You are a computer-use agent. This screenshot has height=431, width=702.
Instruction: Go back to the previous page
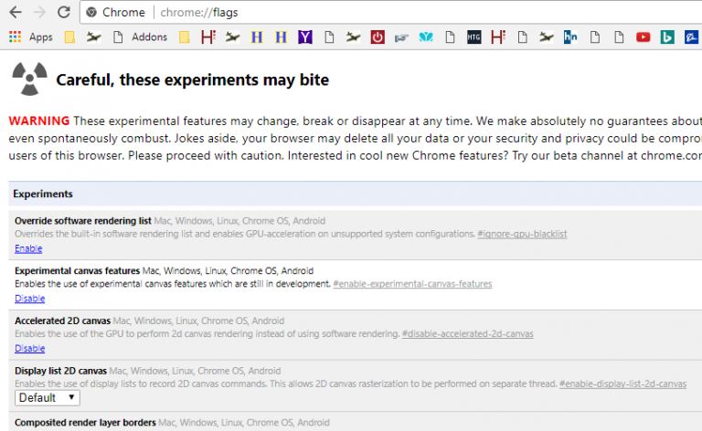[15, 13]
